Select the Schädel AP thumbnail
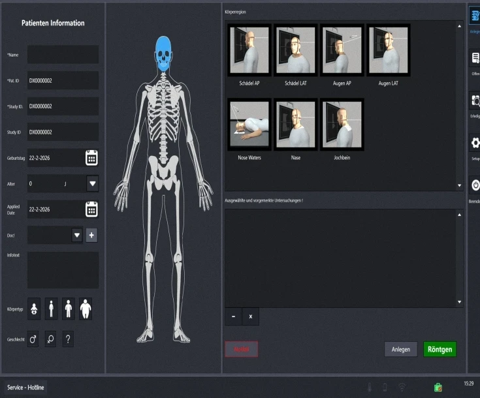This screenshot has height=398, width=480. click(x=249, y=50)
